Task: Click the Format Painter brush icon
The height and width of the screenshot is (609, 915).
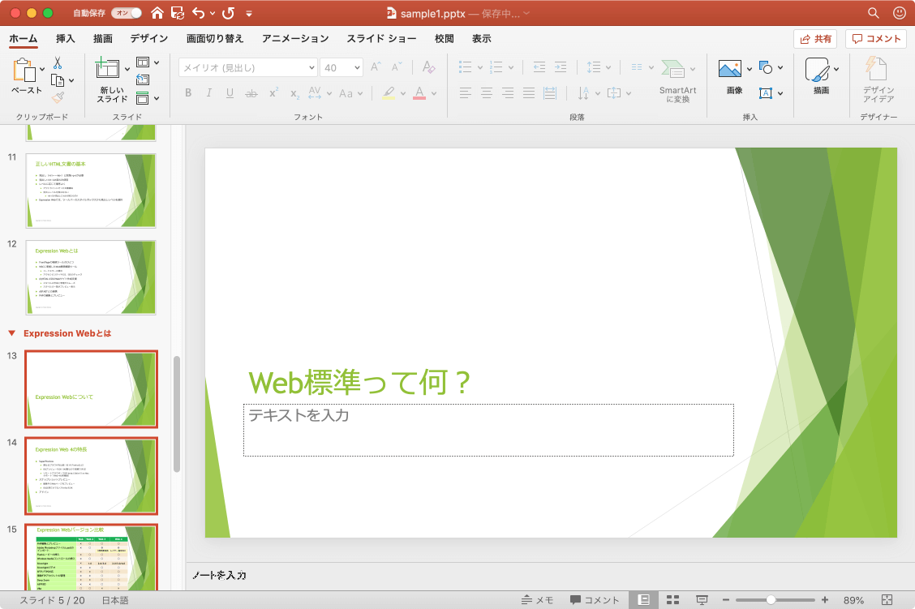Action: [57, 97]
